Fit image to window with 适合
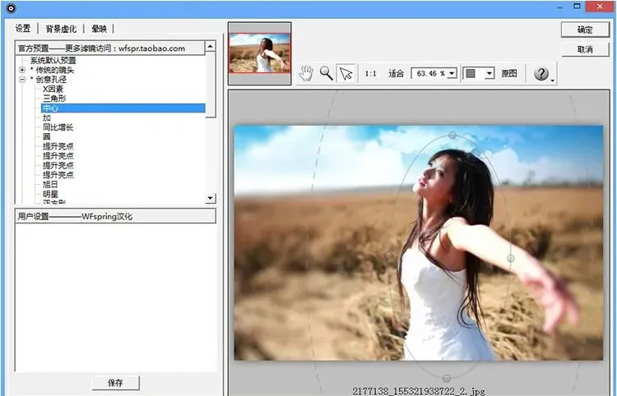 [396, 73]
